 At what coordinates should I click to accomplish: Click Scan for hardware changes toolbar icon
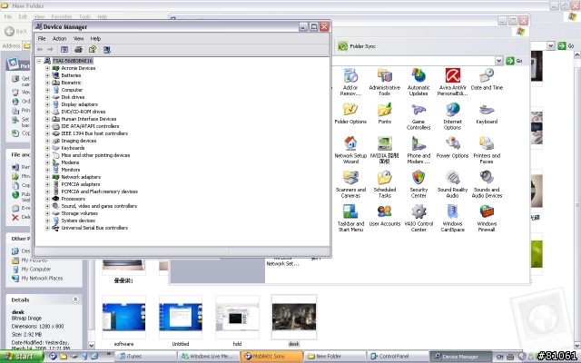tap(107, 49)
